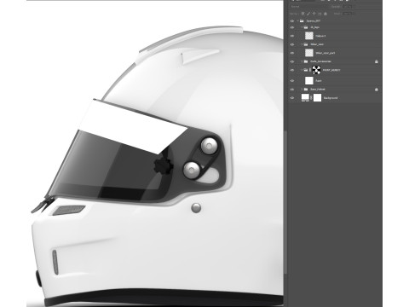The height and width of the screenshot is (307, 409).
Task: Hide the Background layer with eye icon
Action: tap(292, 98)
